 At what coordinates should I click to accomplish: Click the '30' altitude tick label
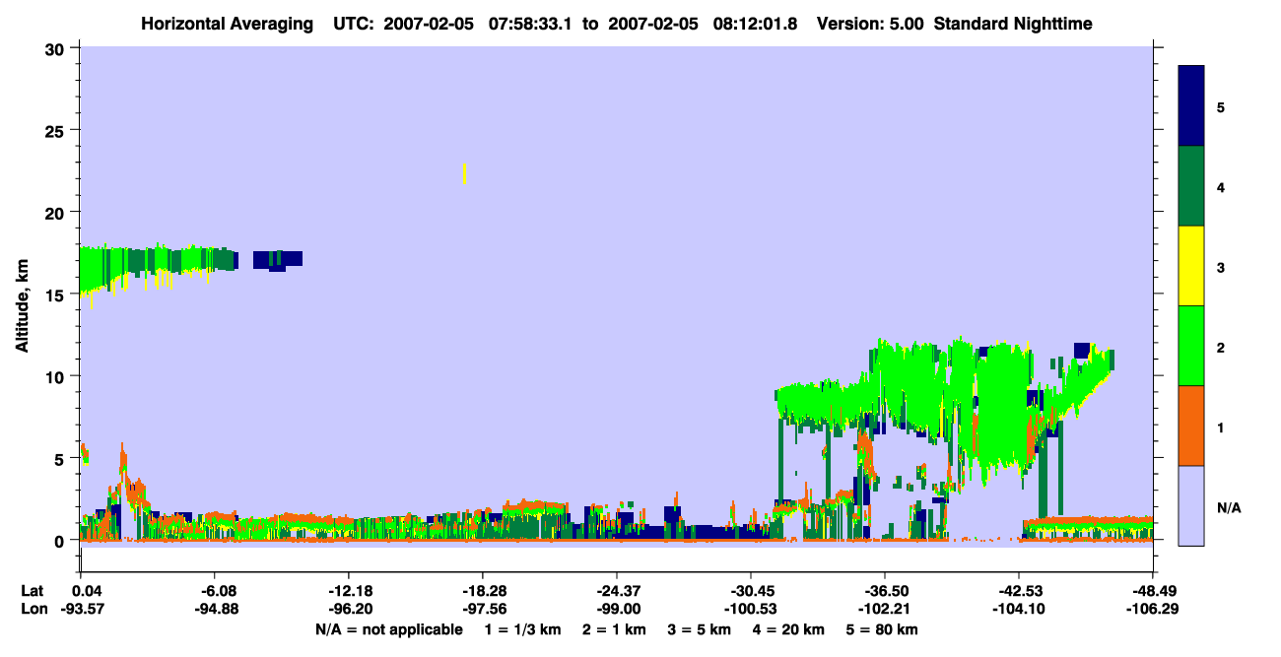tap(57, 48)
